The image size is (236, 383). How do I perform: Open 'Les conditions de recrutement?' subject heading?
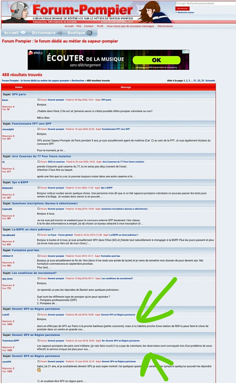(34, 273)
